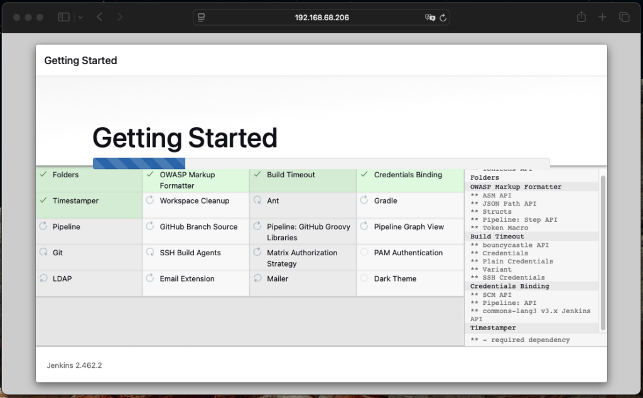The image size is (643, 398).
Task: Click the small 'Getting Started' dialog title
Action: pyautogui.click(x=80, y=60)
